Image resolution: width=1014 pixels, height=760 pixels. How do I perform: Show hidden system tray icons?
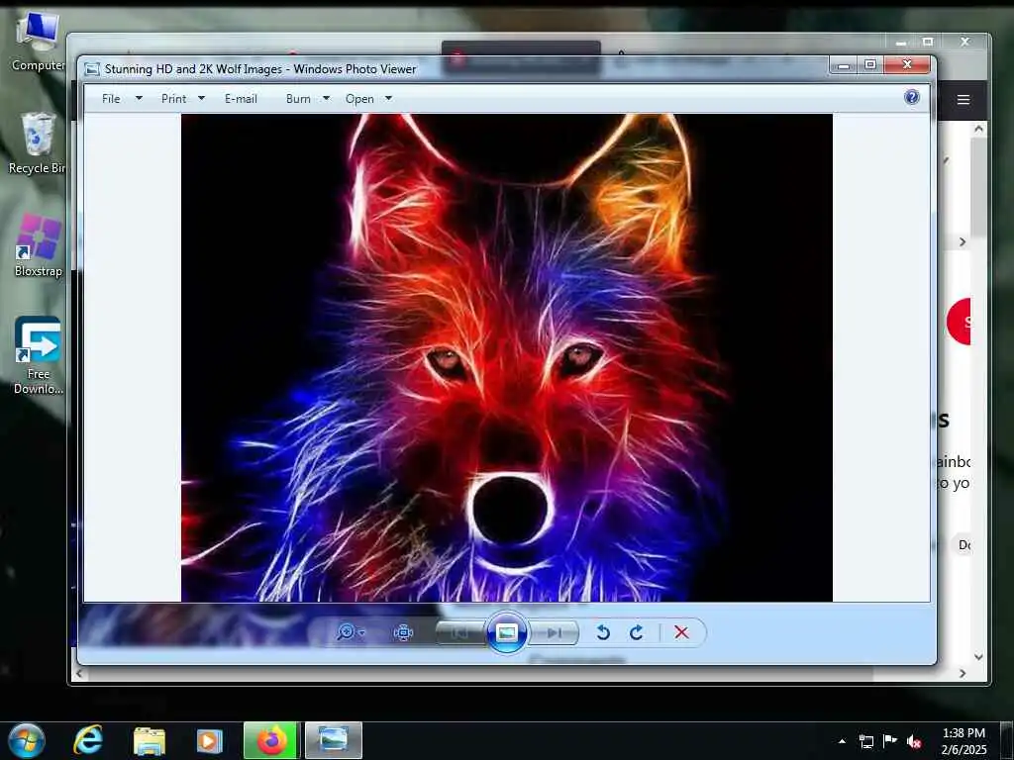[x=842, y=741]
